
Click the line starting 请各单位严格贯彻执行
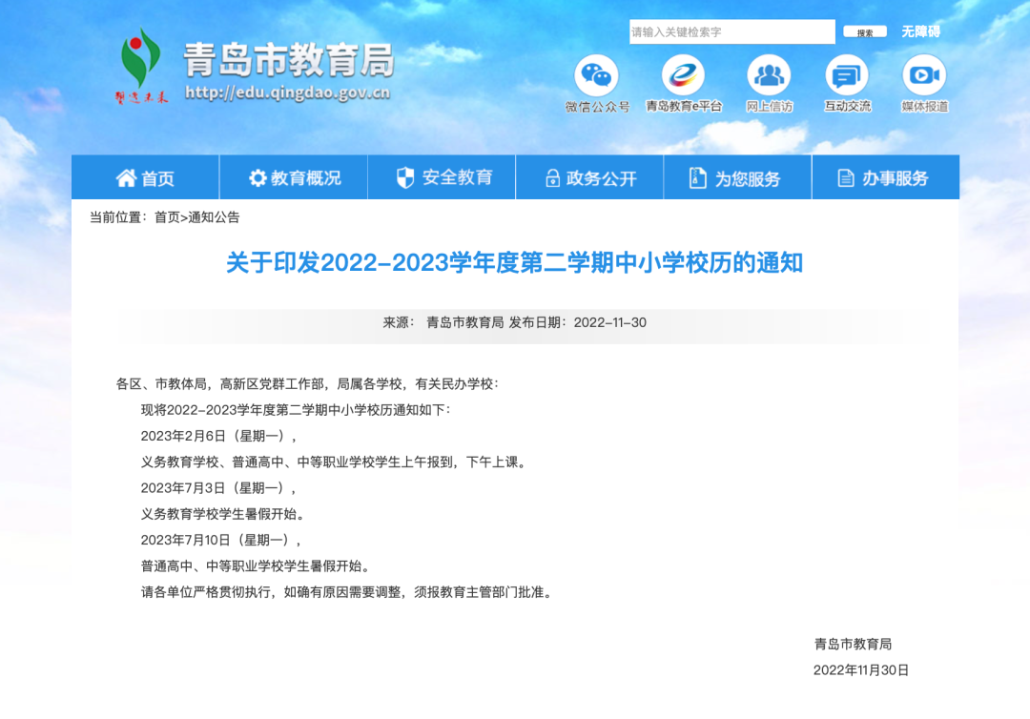[x=348, y=592]
